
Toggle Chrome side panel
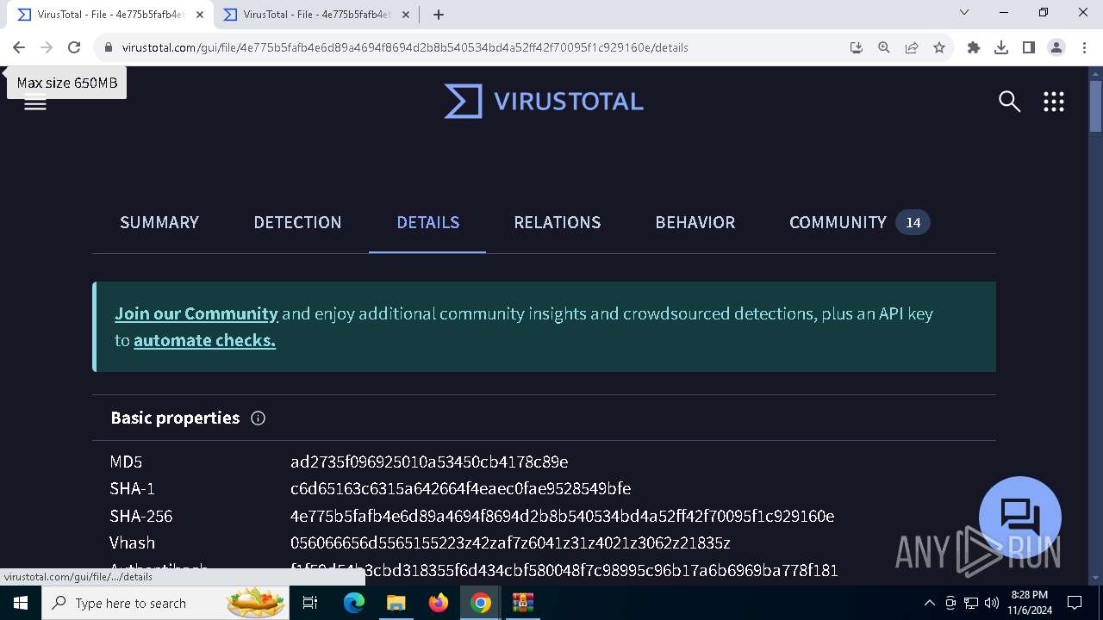point(1029,47)
